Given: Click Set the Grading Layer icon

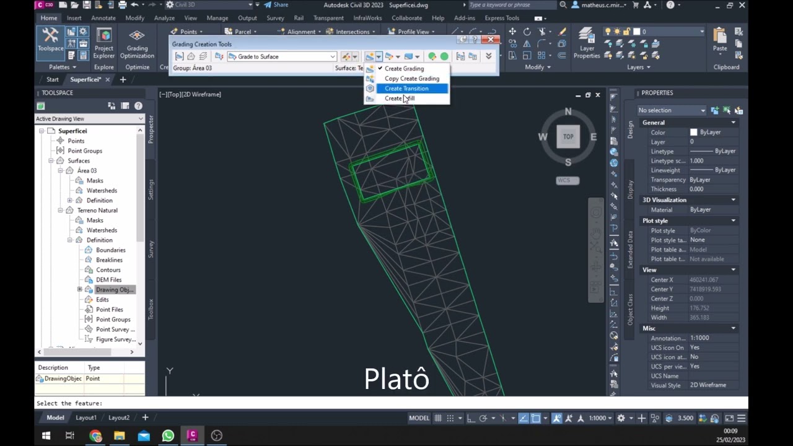Looking at the screenshot, I should [x=203, y=56].
